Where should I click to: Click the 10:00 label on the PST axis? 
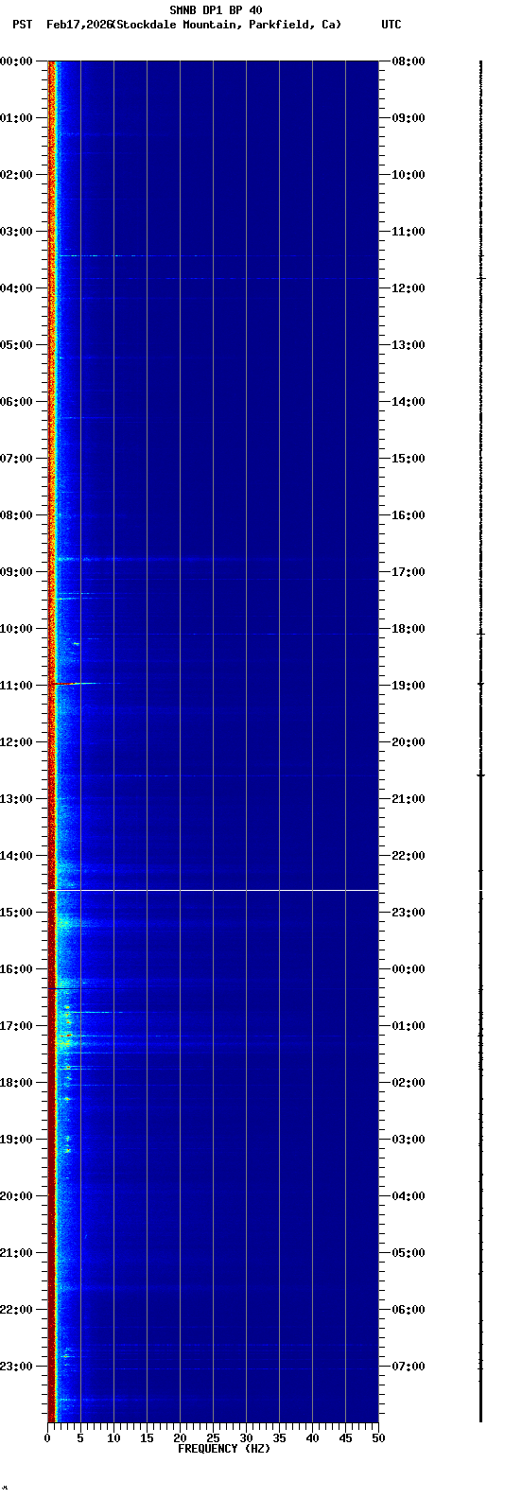17,629
